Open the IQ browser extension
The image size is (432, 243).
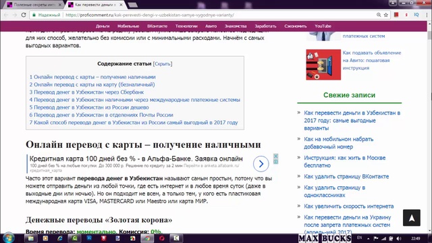coord(416,15)
